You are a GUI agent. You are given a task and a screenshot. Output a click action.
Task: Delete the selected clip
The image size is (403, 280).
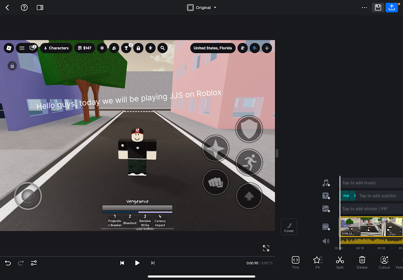pos(362,263)
